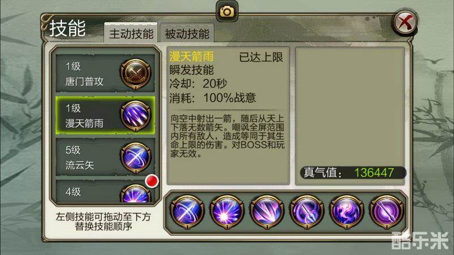Tap the 真气值 136447 counter
The height and width of the screenshot is (255, 454).
(353, 173)
